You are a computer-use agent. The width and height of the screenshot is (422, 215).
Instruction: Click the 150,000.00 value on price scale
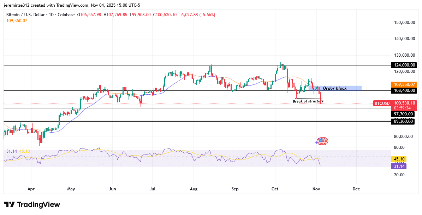click(404, 21)
